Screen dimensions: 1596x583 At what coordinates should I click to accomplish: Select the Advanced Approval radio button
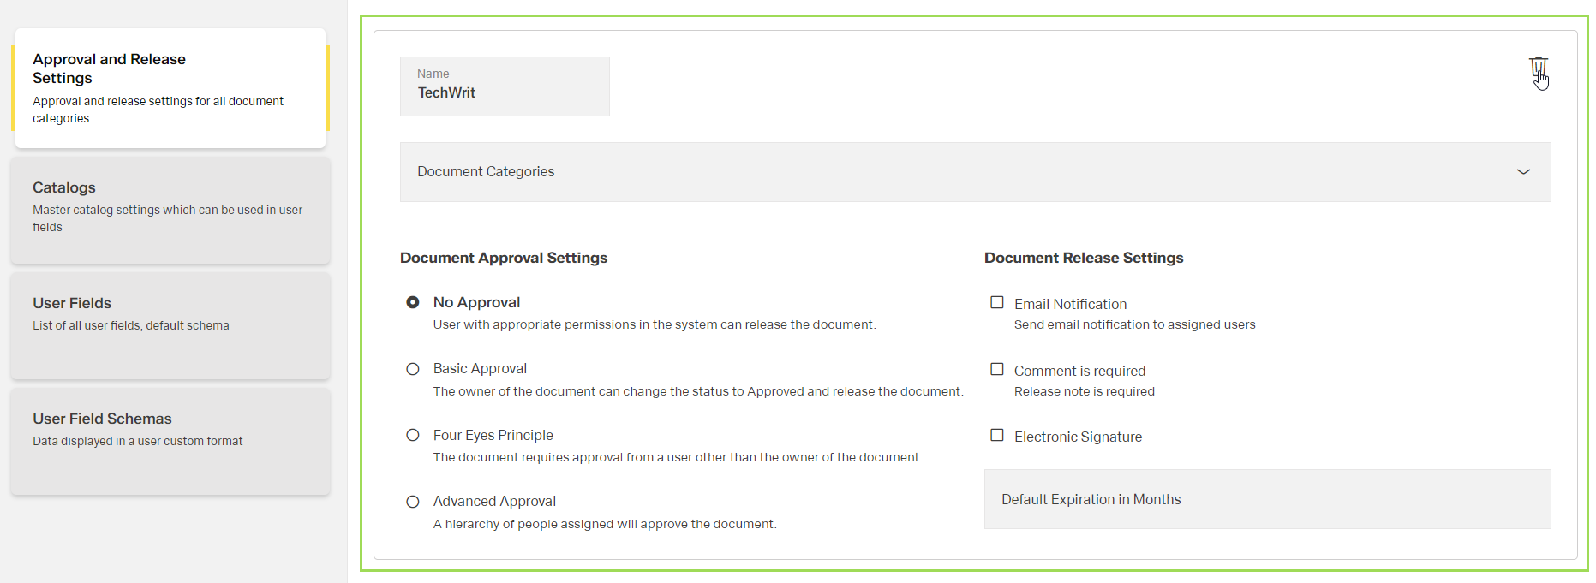click(x=413, y=502)
